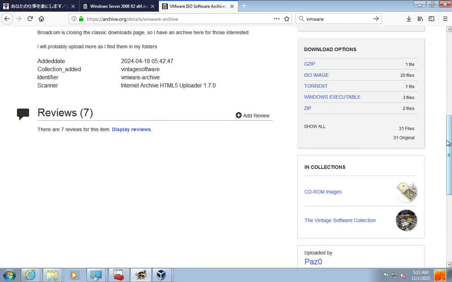Open the Windows Start menu
452x282 pixels.
10,275
